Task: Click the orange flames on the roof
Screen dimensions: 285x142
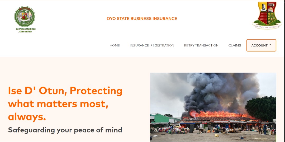Action: coord(216,114)
